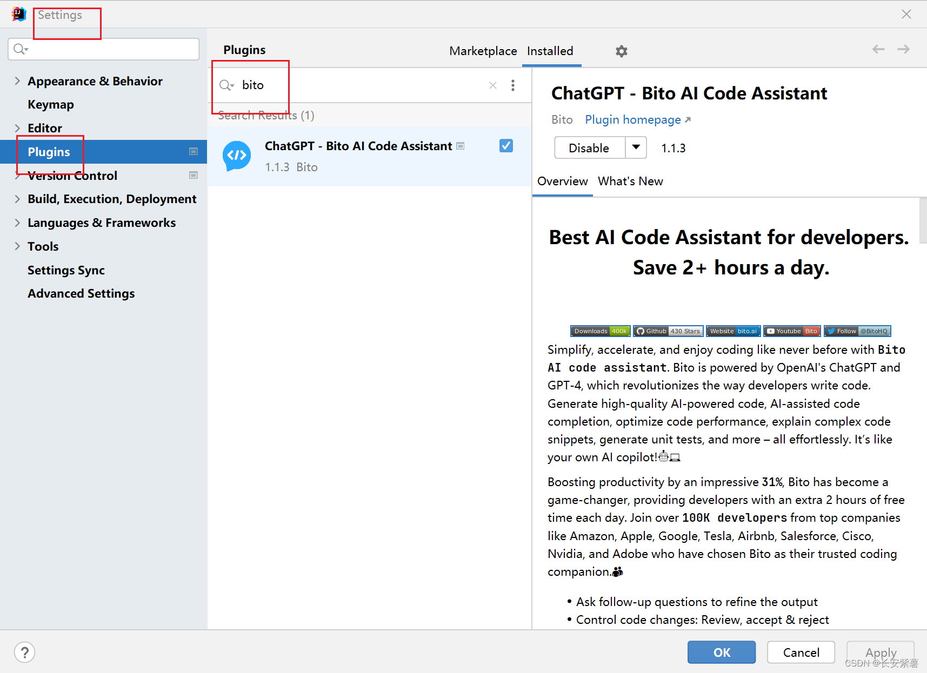Click the Youtube Bito badge
Image resolution: width=927 pixels, height=673 pixels.
[792, 331]
